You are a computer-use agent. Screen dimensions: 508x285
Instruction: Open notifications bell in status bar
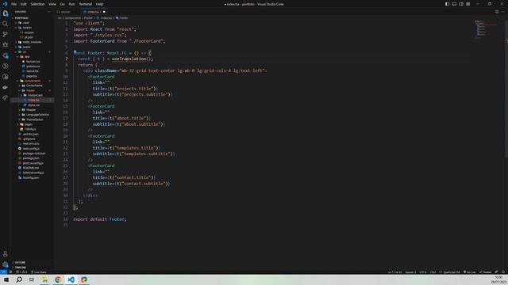[x=503, y=272]
